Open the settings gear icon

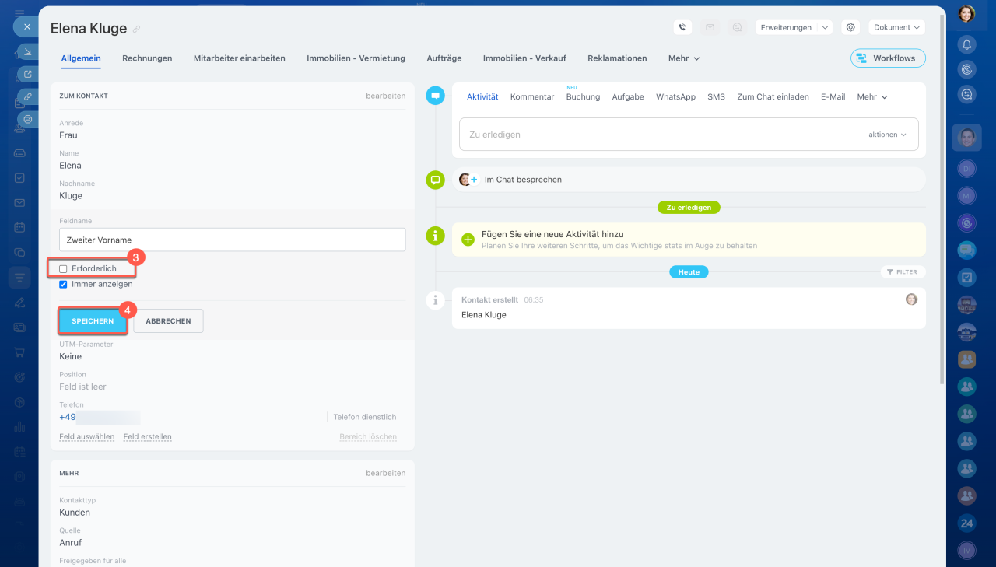850,27
